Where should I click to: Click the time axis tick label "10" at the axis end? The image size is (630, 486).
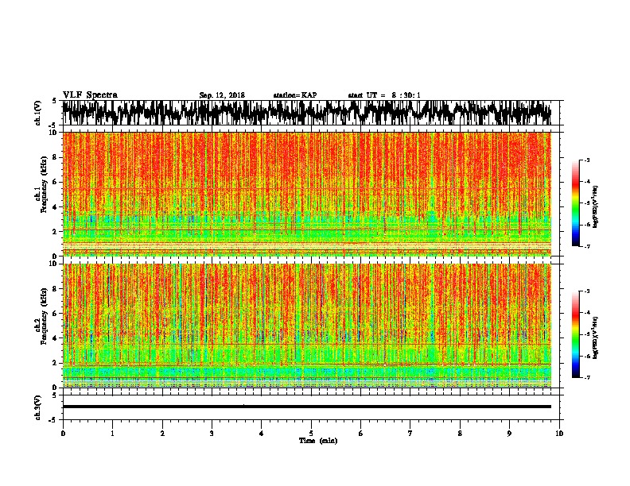(x=559, y=434)
